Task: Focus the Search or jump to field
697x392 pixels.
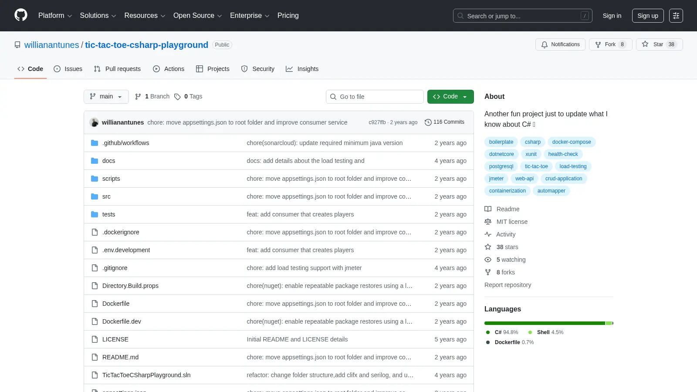Action: 523,16
